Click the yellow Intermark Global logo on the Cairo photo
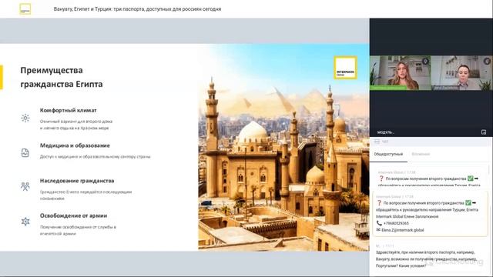Image resolution: width=493 pixels, height=277 pixels. point(345,68)
